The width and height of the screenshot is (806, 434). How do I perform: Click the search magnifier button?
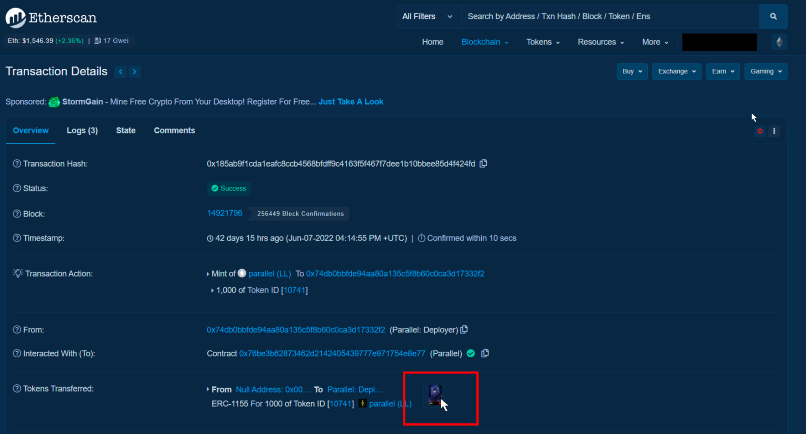[773, 17]
